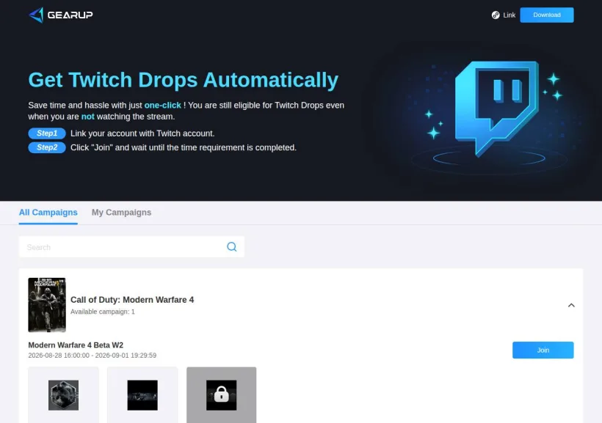The width and height of the screenshot is (602, 423).
Task: Click the Steam link icon in header
Action: (x=496, y=15)
